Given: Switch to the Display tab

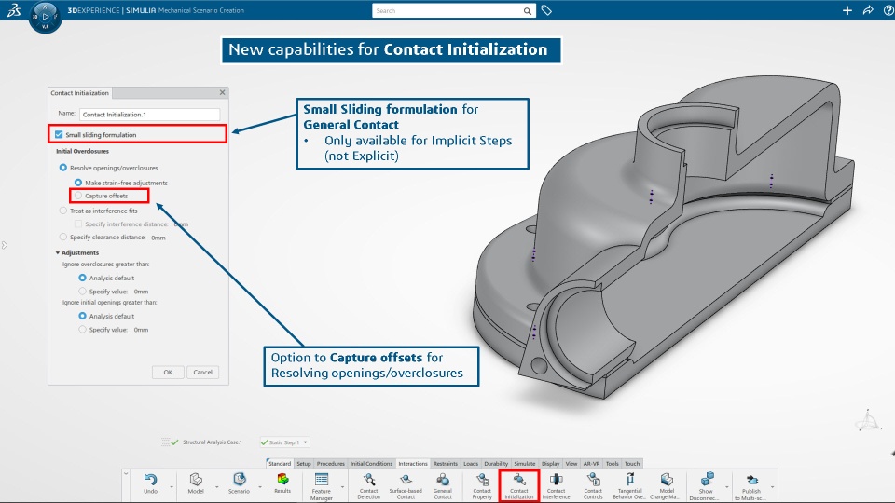Looking at the screenshot, I should pyautogui.click(x=550, y=464).
